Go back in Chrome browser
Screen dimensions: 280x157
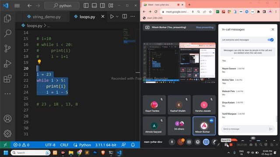coord(144,12)
